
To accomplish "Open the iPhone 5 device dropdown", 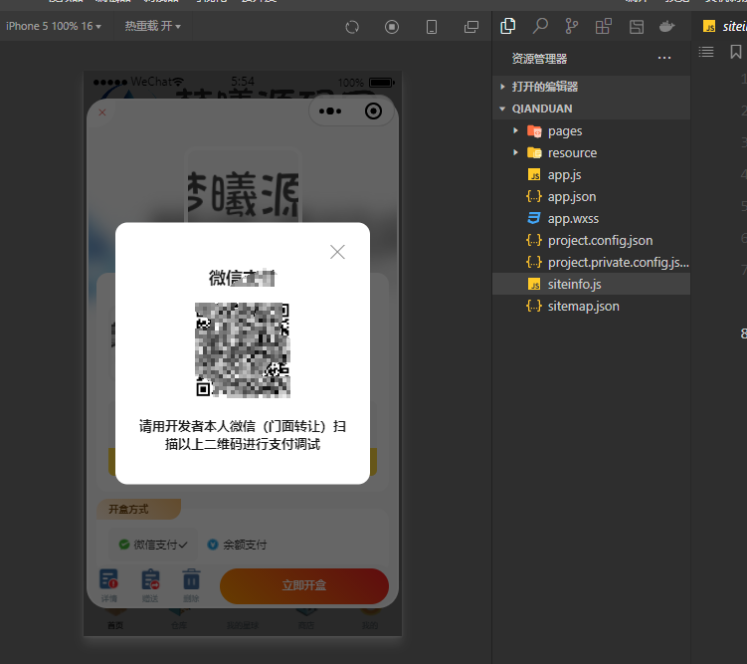I will [x=54, y=26].
